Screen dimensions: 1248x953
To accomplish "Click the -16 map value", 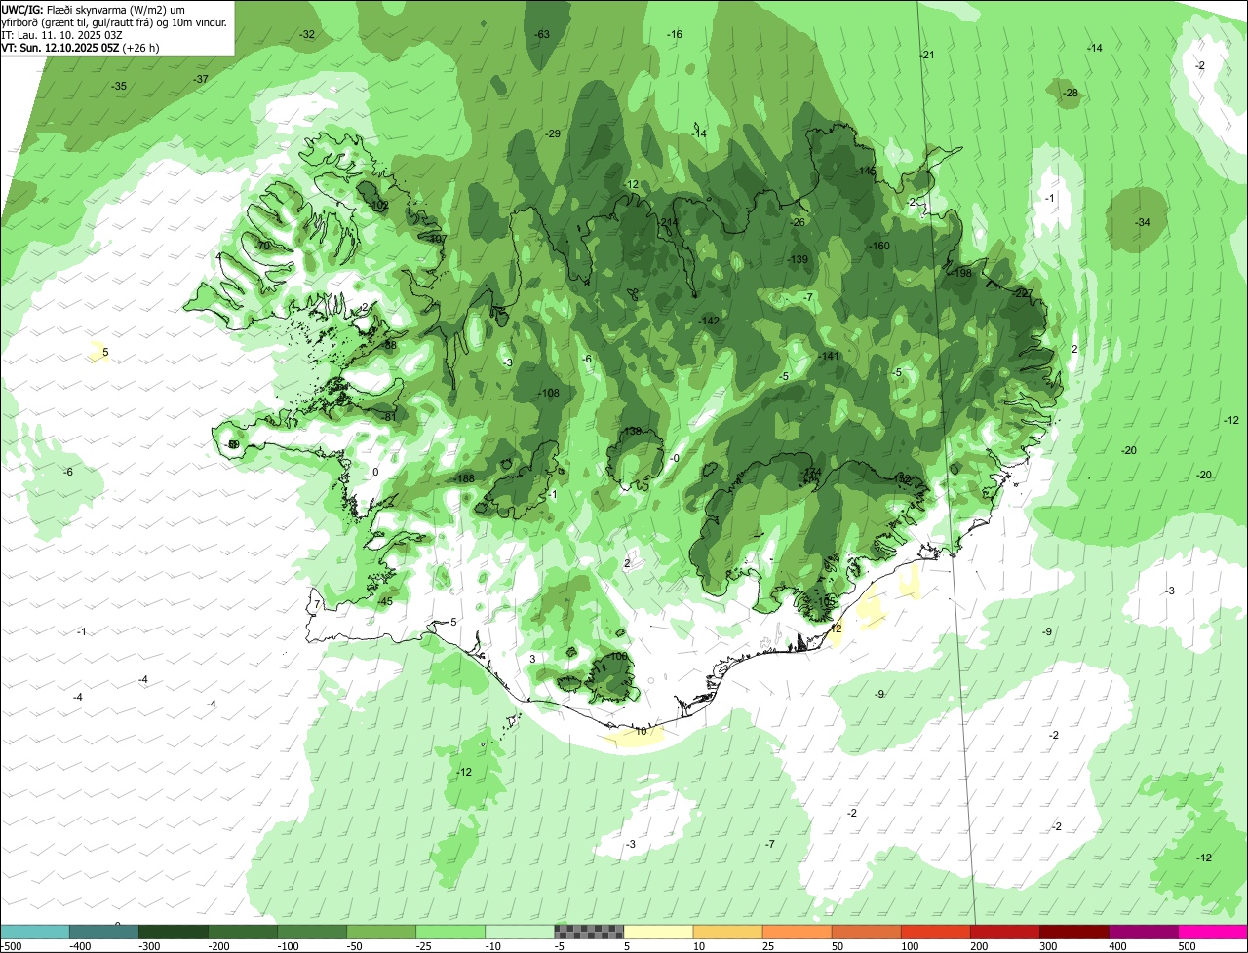I will [x=675, y=34].
